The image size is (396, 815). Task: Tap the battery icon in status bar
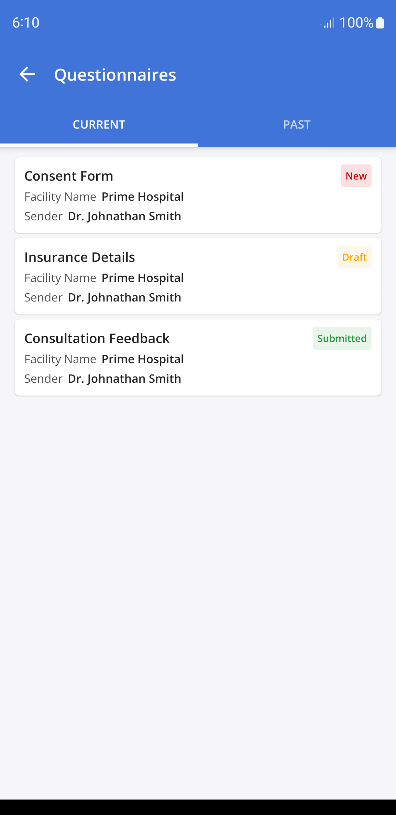[380, 23]
